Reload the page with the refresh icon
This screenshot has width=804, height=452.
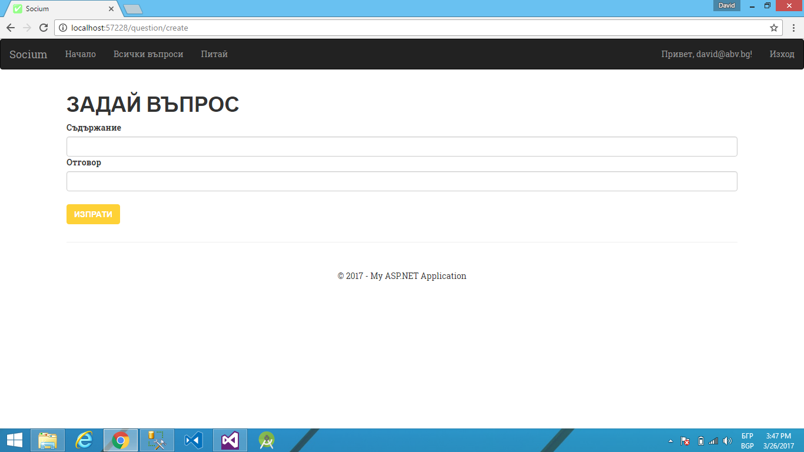[43, 28]
